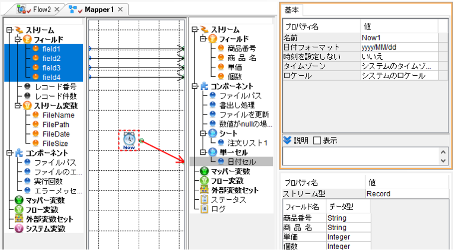Click the ログ clipboard icon
The width and height of the screenshot is (453, 251).
point(204,209)
